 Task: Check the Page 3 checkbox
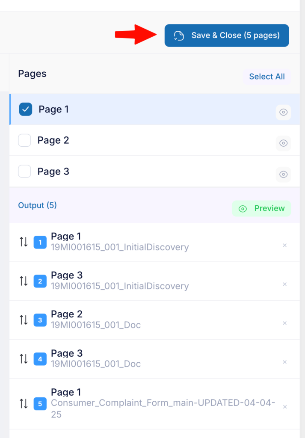(24, 171)
